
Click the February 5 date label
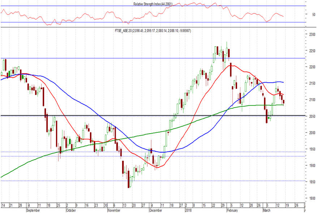(232, 205)
